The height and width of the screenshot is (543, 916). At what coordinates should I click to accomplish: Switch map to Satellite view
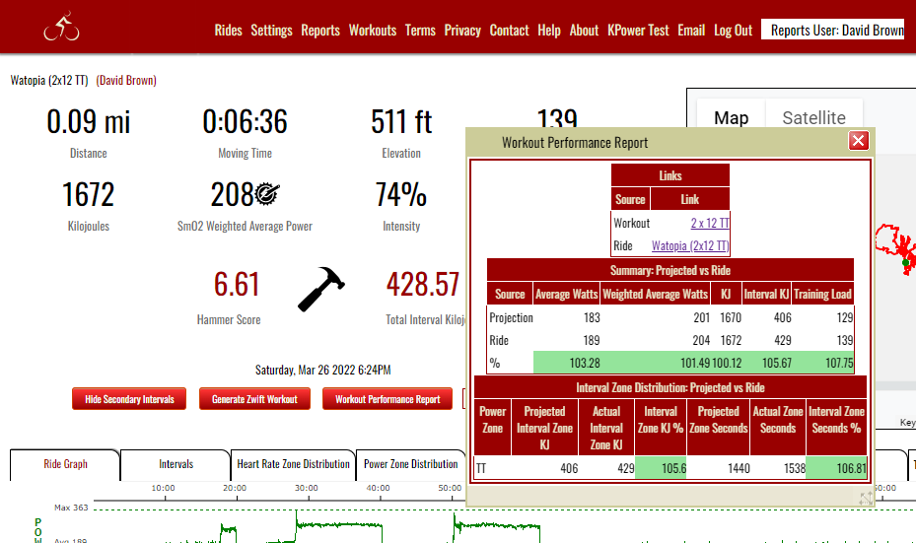click(x=813, y=118)
